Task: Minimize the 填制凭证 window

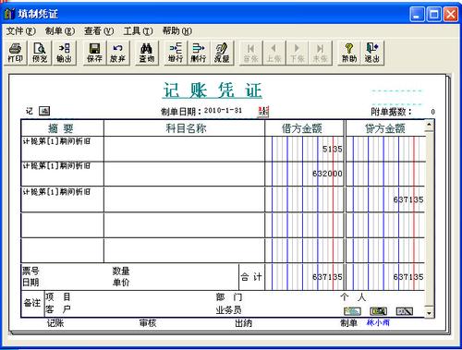Action: pos(417,14)
